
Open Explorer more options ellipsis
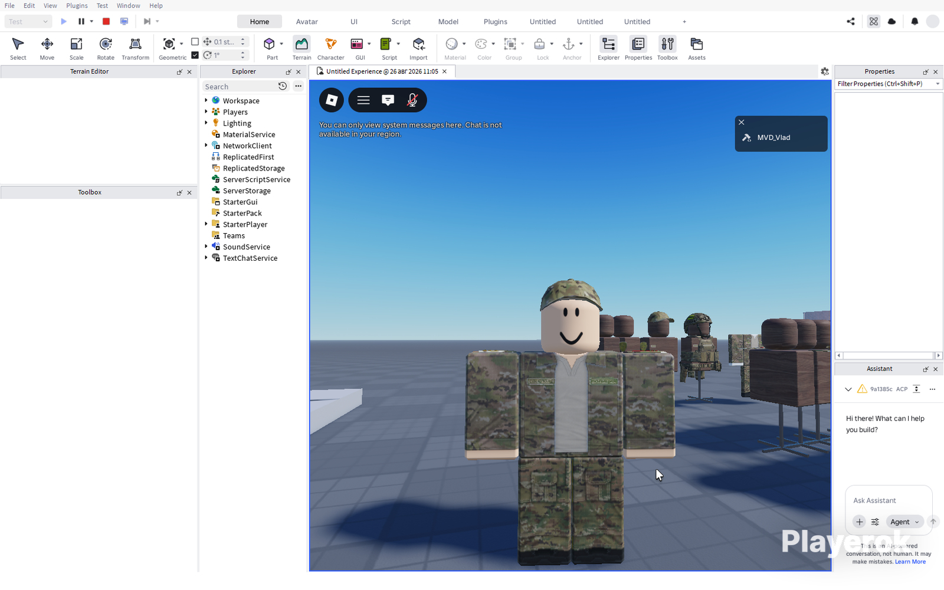coord(298,86)
